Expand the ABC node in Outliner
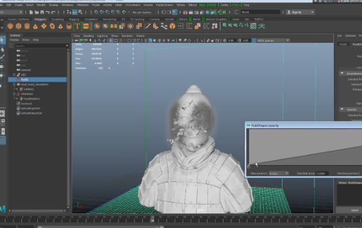Screen dimensions: 362x228 coord(14,75)
